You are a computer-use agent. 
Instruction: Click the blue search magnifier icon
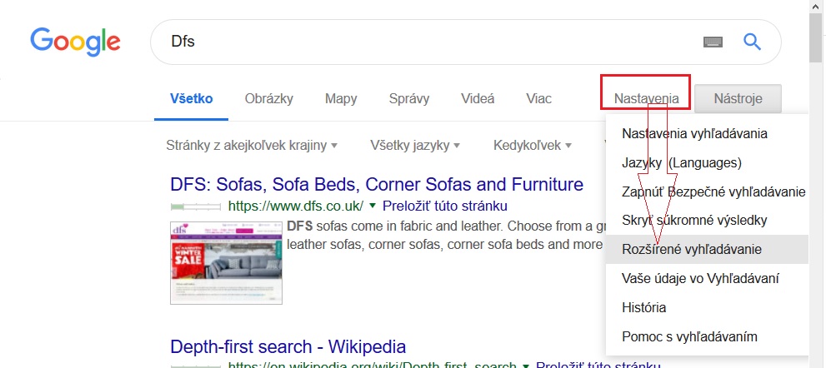click(x=752, y=42)
